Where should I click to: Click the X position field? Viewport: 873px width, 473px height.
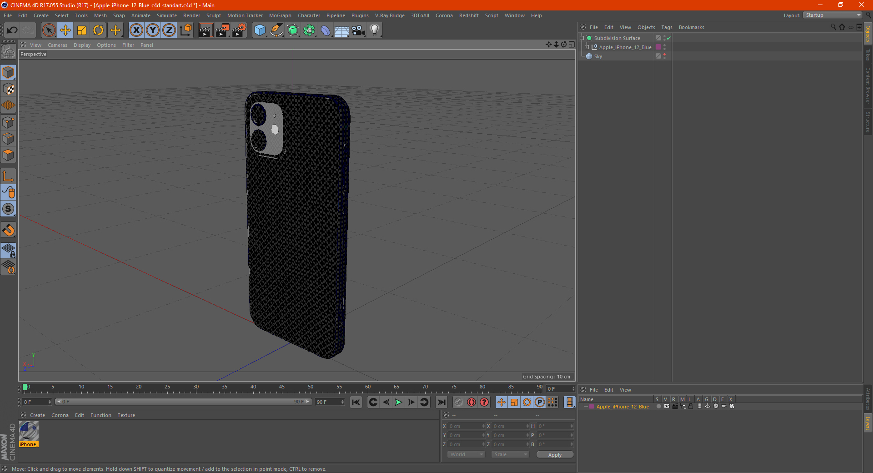[x=467, y=426]
